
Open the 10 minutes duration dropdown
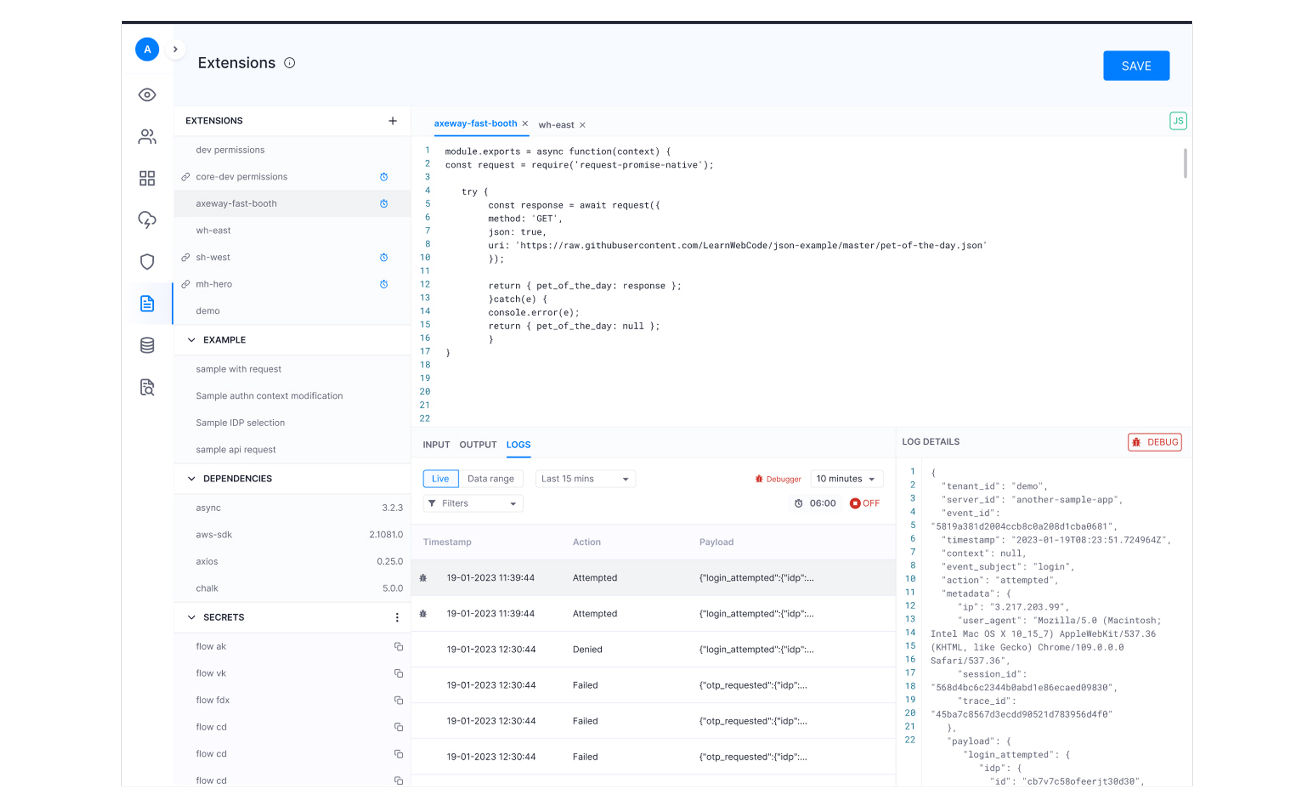tap(846, 478)
